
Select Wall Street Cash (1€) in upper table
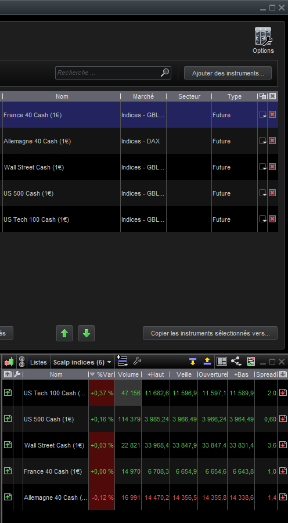(34, 167)
